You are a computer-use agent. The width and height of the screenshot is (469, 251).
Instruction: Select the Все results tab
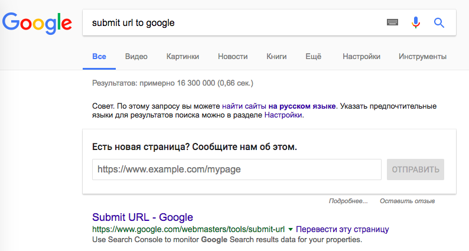click(99, 57)
